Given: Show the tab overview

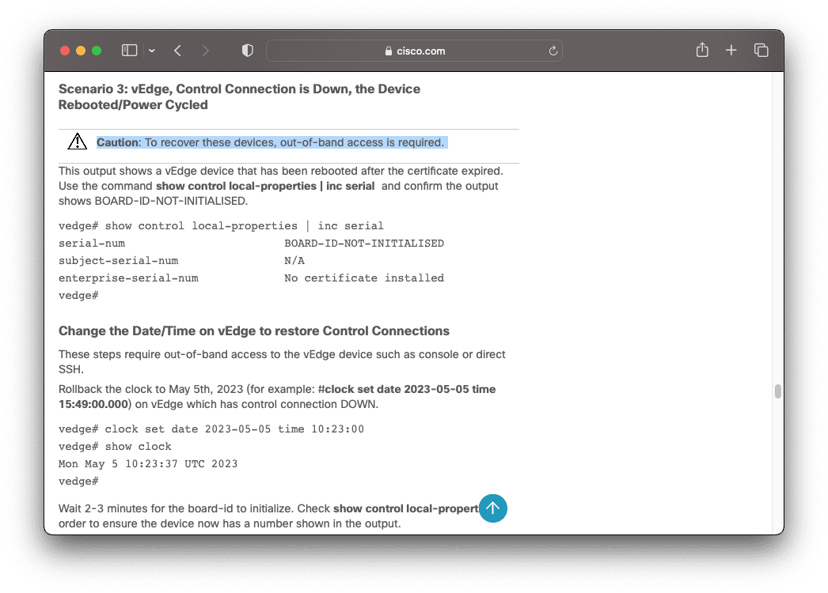Looking at the screenshot, I should (x=762, y=51).
